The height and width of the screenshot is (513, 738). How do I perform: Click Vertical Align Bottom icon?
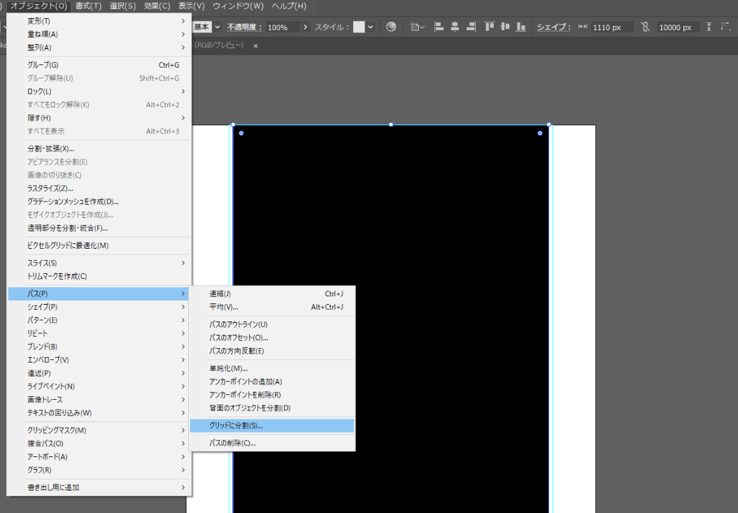520,27
